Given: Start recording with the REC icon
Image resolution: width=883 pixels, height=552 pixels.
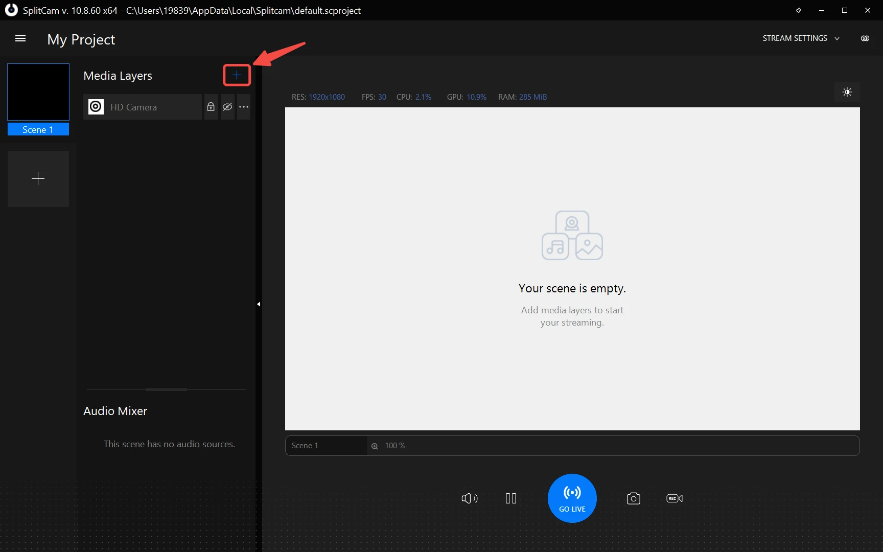Looking at the screenshot, I should [x=674, y=498].
